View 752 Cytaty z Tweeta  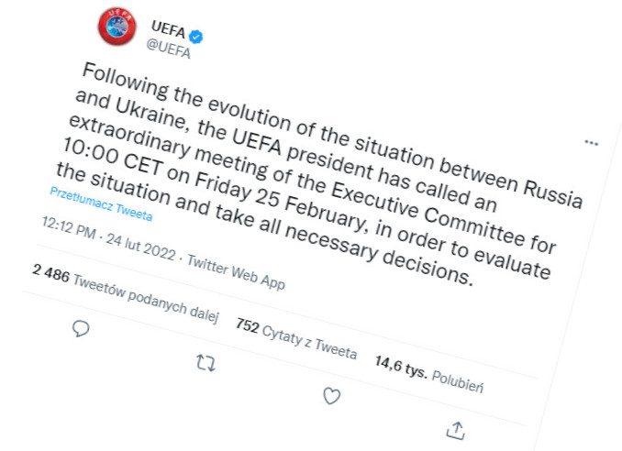296,339
